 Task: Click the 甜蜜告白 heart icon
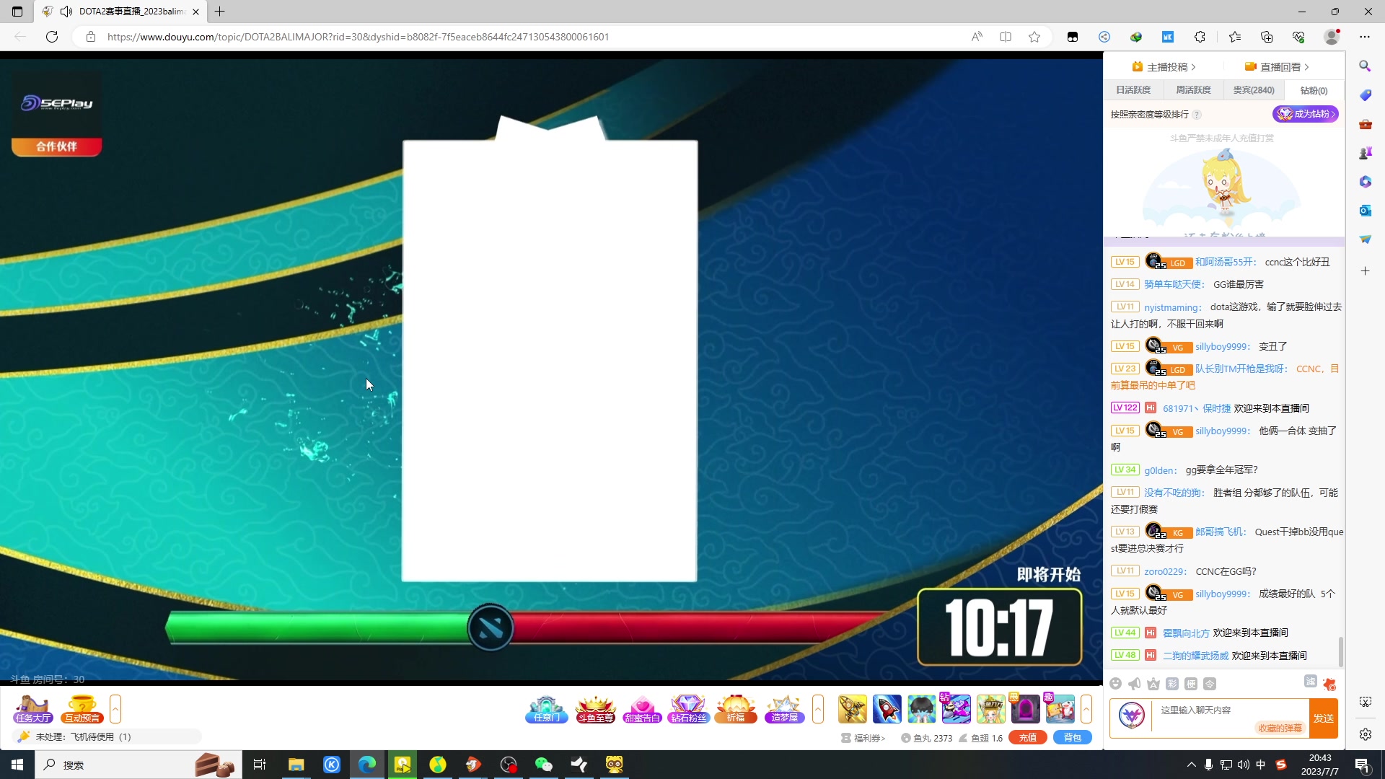coord(642,709)
